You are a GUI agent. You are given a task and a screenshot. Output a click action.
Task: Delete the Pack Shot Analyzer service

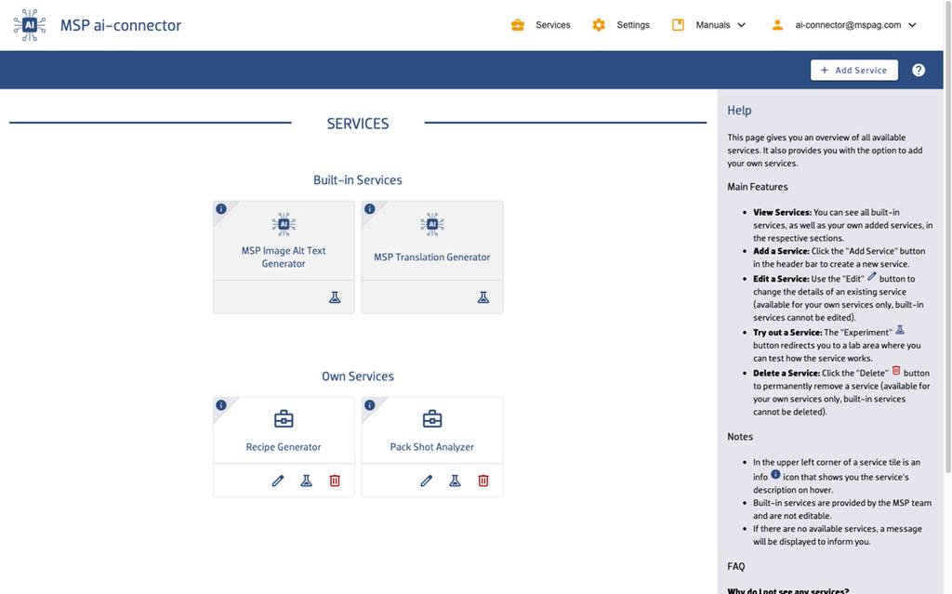pos(483,481)
